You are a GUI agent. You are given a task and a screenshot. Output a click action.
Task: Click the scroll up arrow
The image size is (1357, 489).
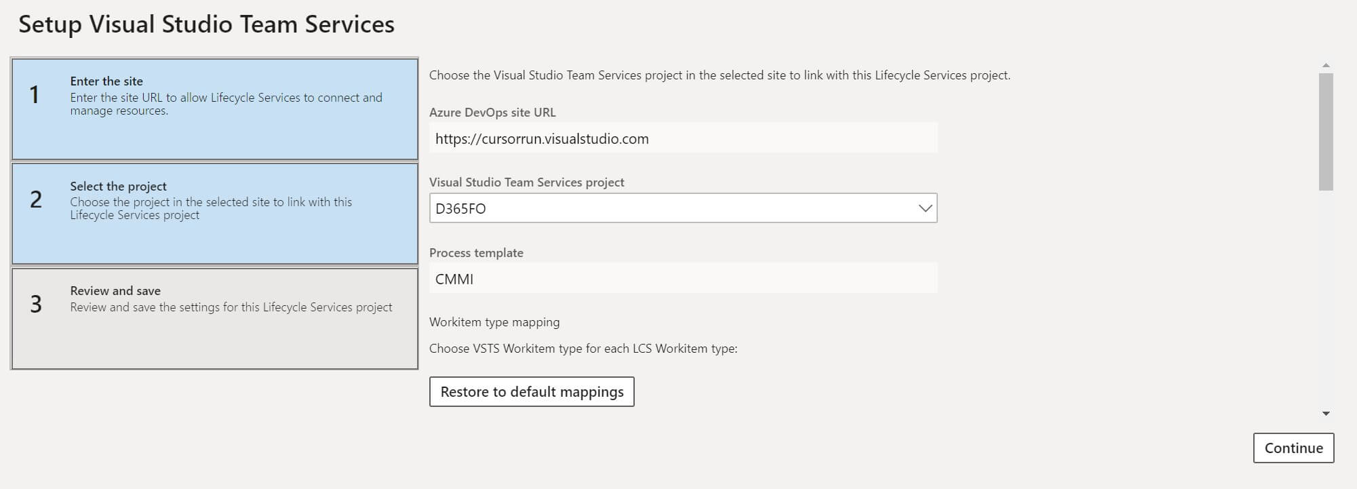1326,66
